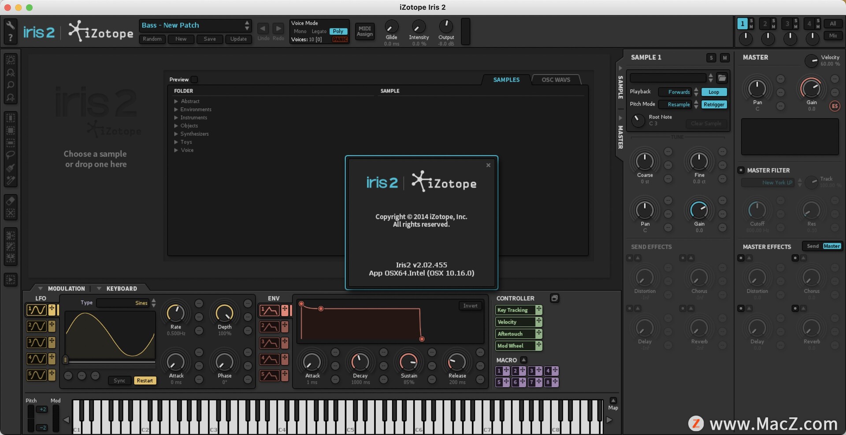Toggle LFO Restart
Screen dimensions: 846x435
tap(145, 381)
